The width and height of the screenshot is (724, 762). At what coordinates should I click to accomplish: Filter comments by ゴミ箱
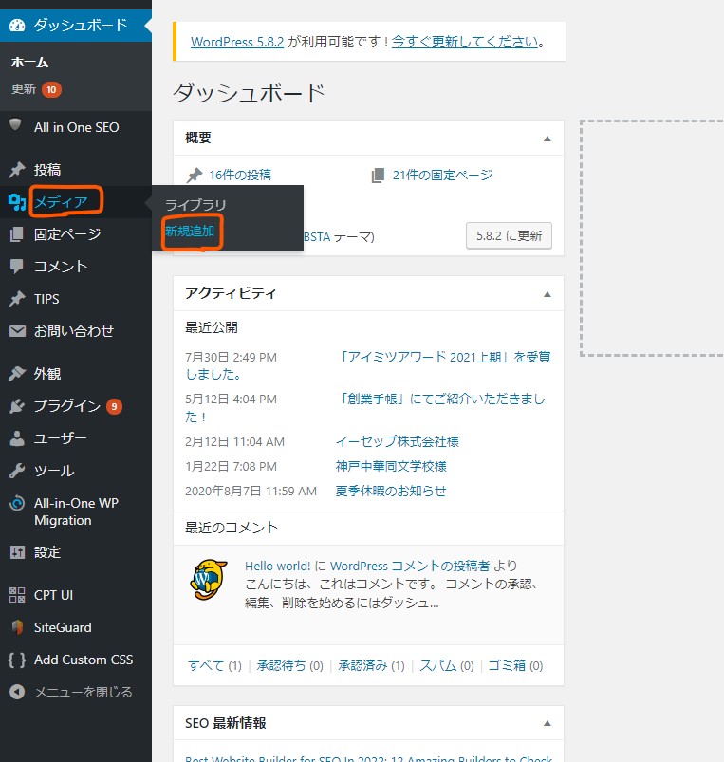click(x=507, y=666)
